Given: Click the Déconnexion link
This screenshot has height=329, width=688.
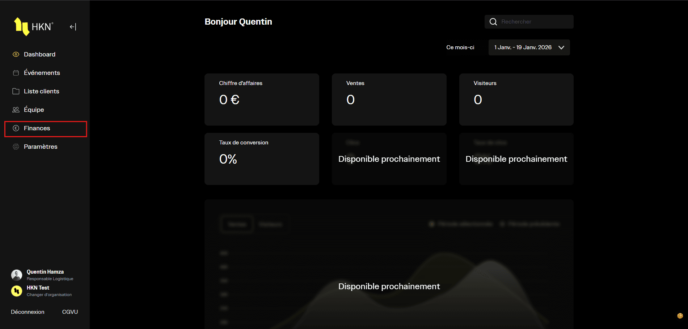Looking at the screenshot, I should 28,312.
